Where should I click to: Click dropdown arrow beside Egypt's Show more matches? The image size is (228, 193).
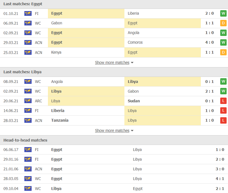(x=132, y=63)
